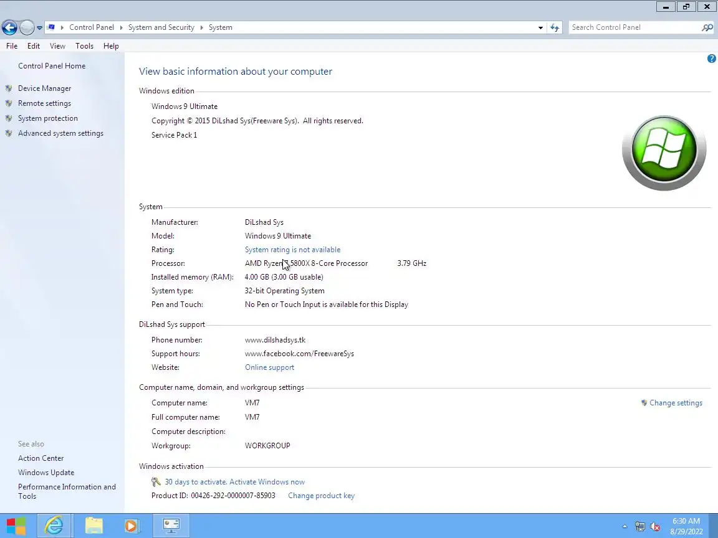Open Remote settings
Image resolution: width=718 pixels, height=538 pixels.
coord(44,103)
